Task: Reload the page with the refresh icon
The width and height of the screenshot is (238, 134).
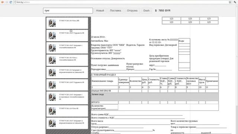Action: (x=11, y=2)
